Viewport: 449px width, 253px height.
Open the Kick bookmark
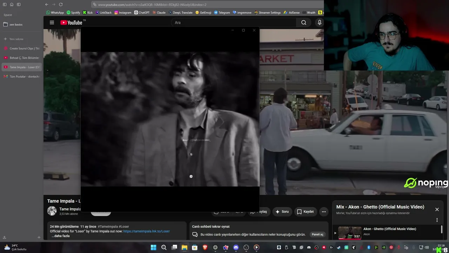click(88, 13)
